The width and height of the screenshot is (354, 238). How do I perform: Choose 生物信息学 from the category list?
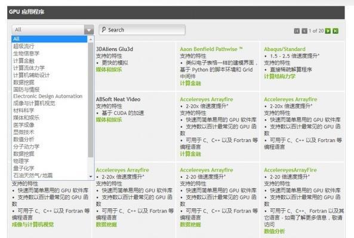pyautogui.click(x=26, y=54)
